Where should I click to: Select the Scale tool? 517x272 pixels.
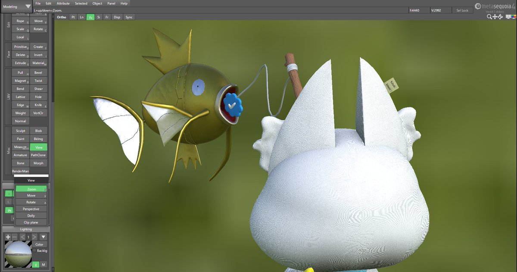[x=20, y=29]
